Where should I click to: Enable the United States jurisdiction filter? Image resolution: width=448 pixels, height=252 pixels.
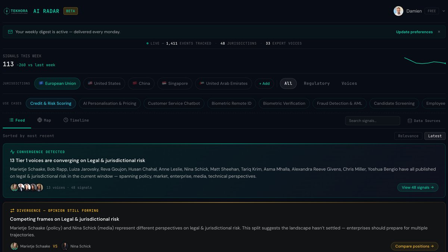104,83
